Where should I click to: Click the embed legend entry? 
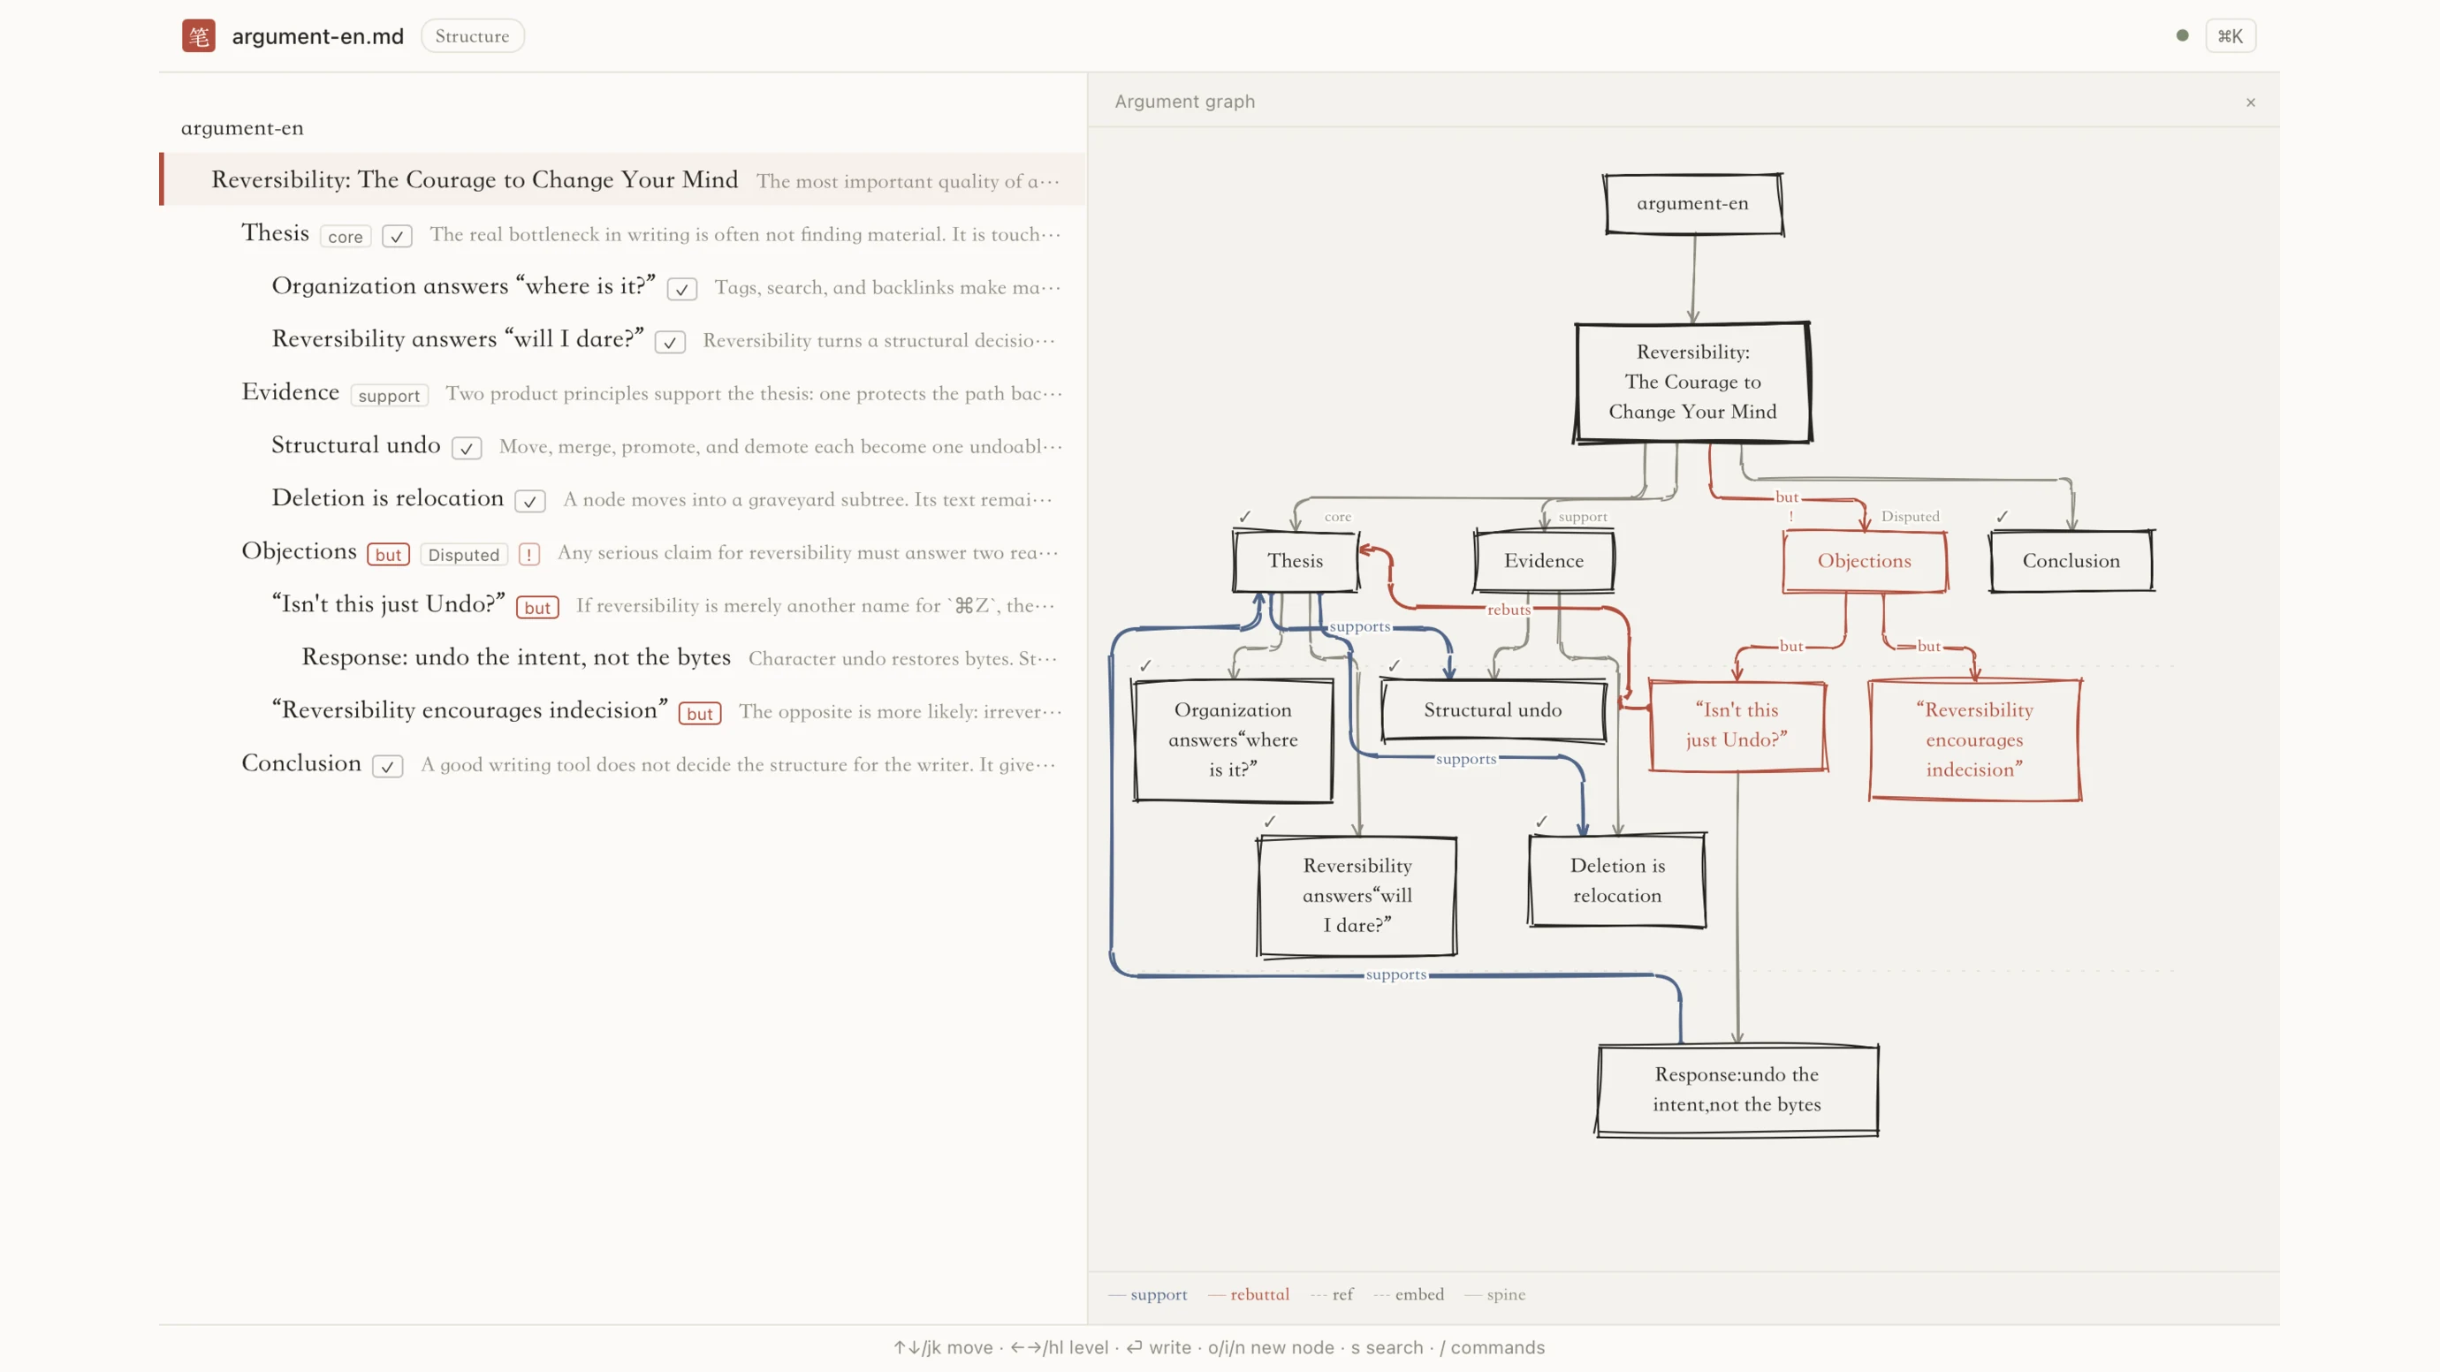click(1409, 1294)
